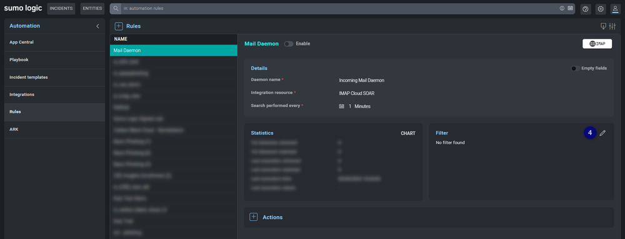The image size is (625, 239).
Task: Open the help icon in top bar
Action: (x=586, y=9)
